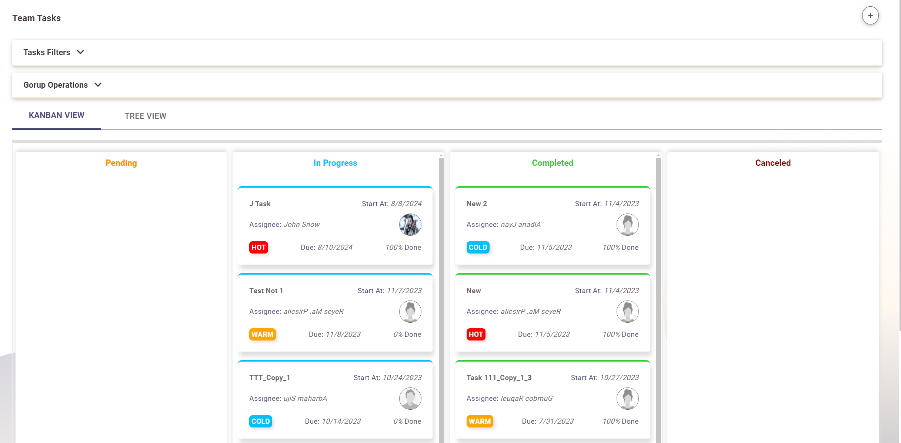Select the Kanban View tab
Image resolution: width=901 pixels, height=443 pixels.
click(x=57, y=115)
